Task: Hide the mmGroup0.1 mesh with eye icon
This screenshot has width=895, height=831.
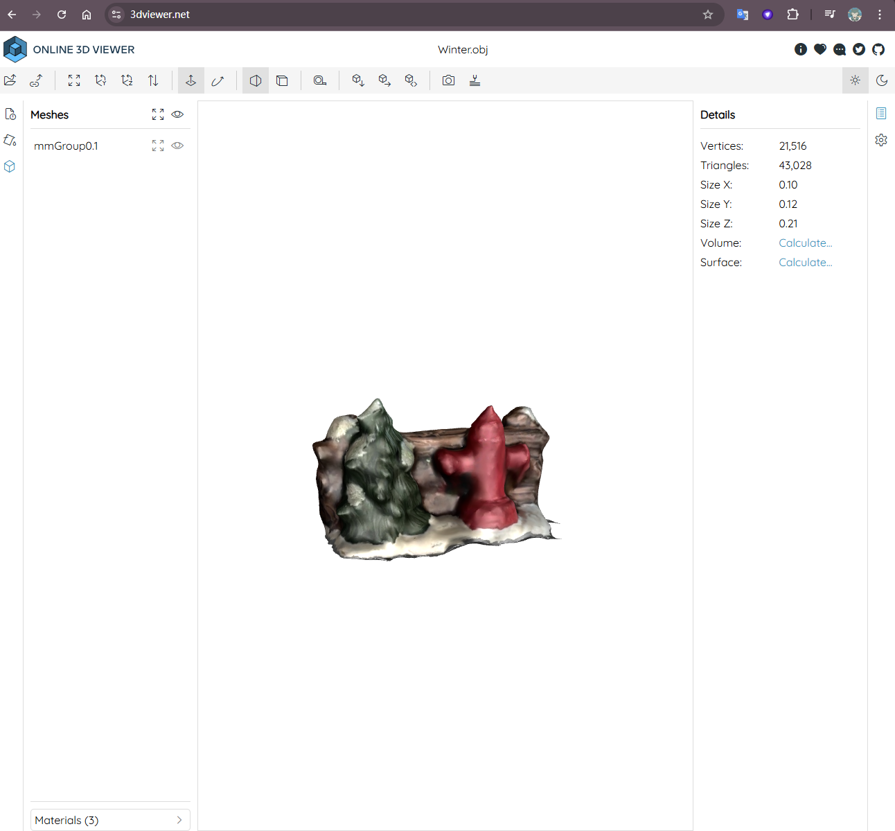Action: 177,146
